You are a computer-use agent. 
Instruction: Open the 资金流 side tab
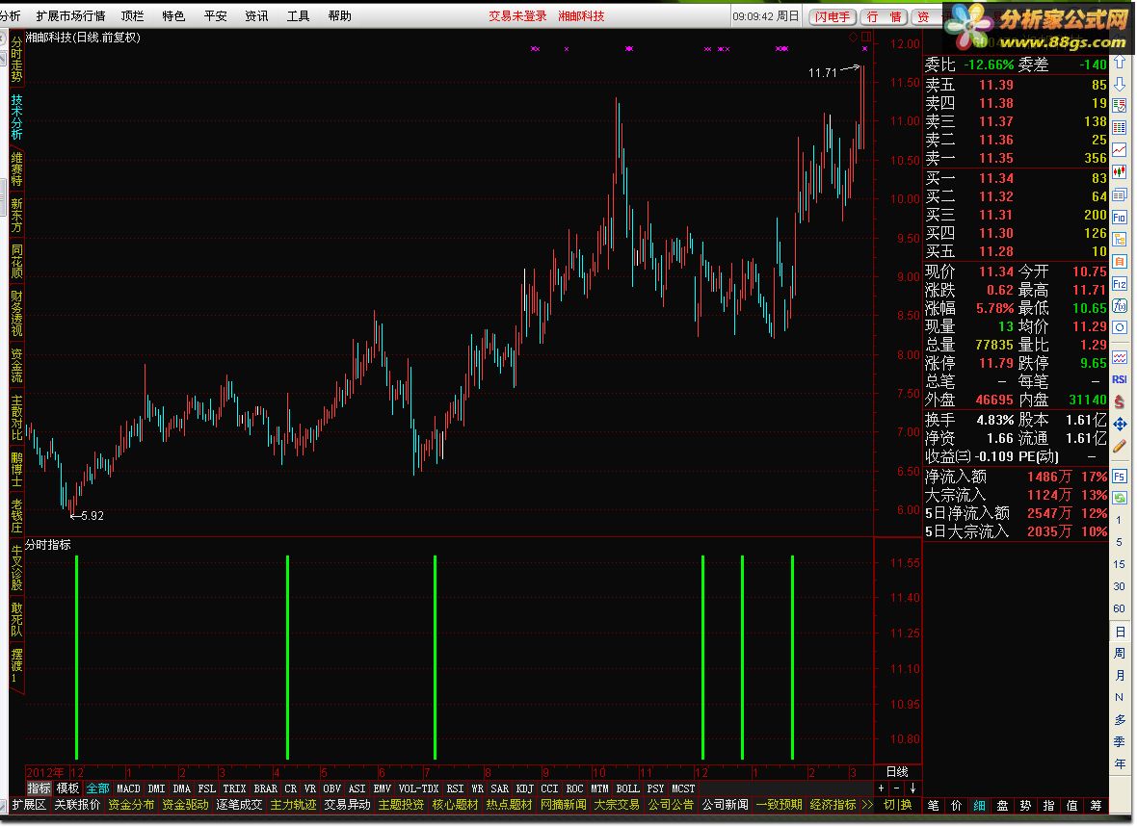coord(16,365)
